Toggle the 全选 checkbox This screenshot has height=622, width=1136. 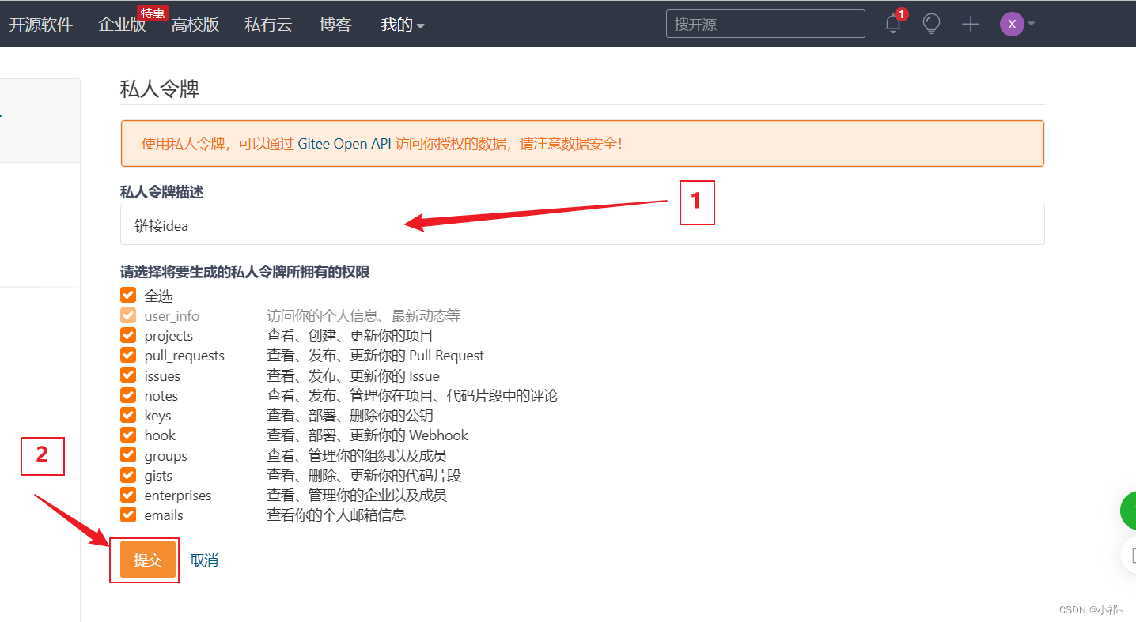(x=128, y=295)
